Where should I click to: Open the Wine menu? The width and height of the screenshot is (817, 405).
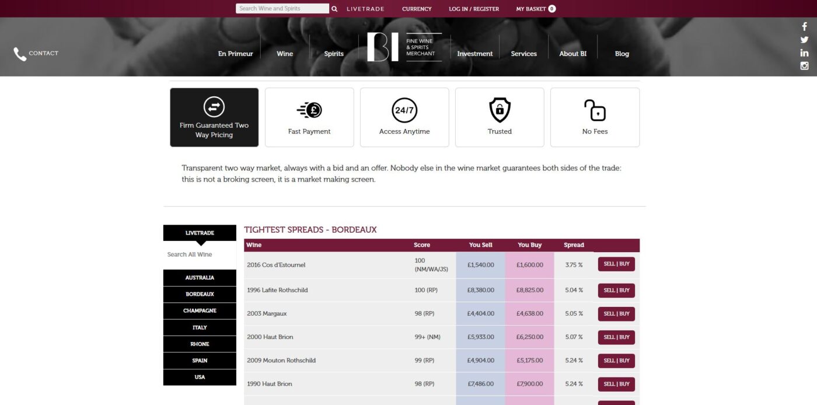click(x=285, y=54)
